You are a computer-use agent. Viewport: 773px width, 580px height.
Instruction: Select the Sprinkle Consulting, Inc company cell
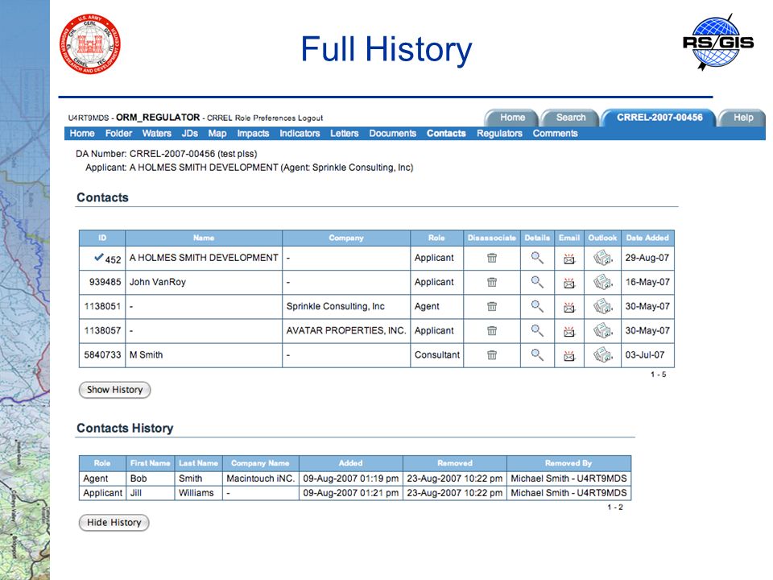pyautogui.click(x=346, y=306)
